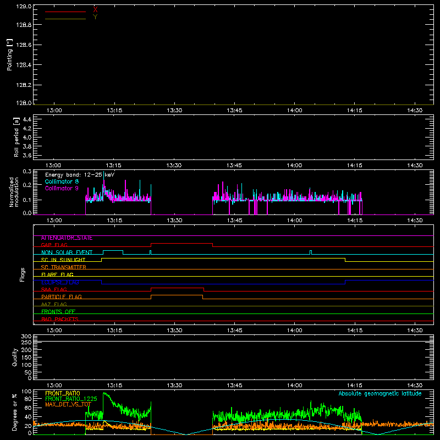
Task: Click the cyan Collimator 8 legend label
Action: (x=62, y=182)
